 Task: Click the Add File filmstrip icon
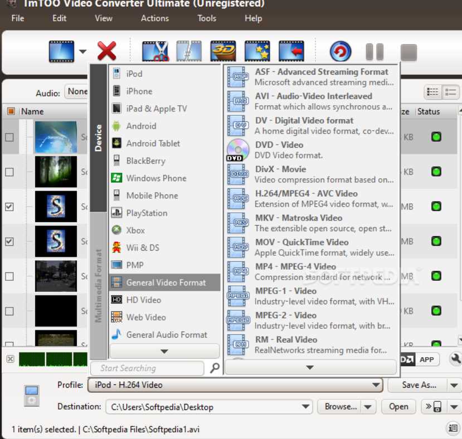pos(61,52)
